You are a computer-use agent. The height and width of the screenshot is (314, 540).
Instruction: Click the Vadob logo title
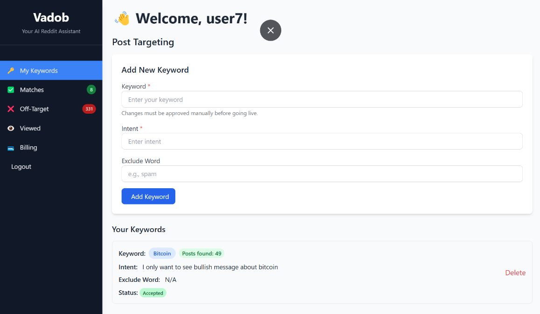(51, 18)
